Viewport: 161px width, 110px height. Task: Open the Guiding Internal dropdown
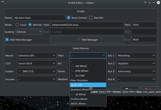pyautogui.click(x=29, y=32)
